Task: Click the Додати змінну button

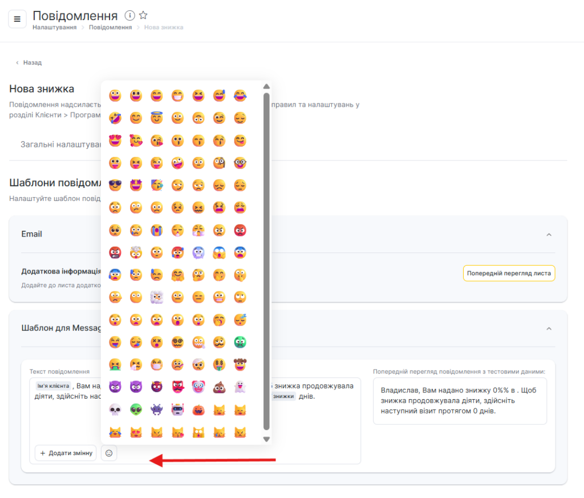Action: click(66, 453)
